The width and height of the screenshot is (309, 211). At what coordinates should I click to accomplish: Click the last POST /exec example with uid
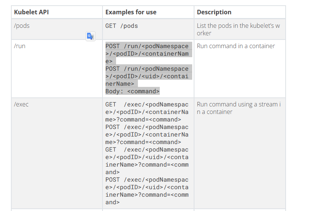pyautogui.click(x=147, y=187)
